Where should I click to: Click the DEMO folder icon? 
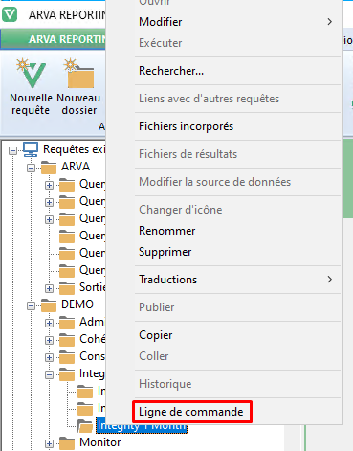coord(49,305)
